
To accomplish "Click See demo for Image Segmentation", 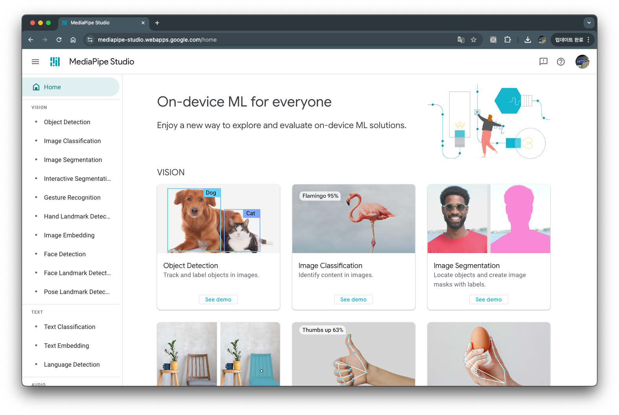I will pos(489,299).
